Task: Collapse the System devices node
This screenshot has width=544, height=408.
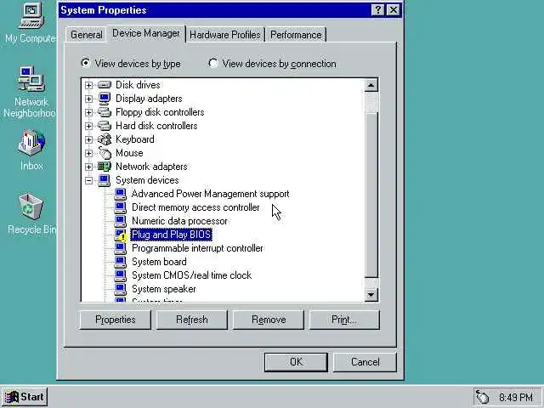Action: point(88,180)
